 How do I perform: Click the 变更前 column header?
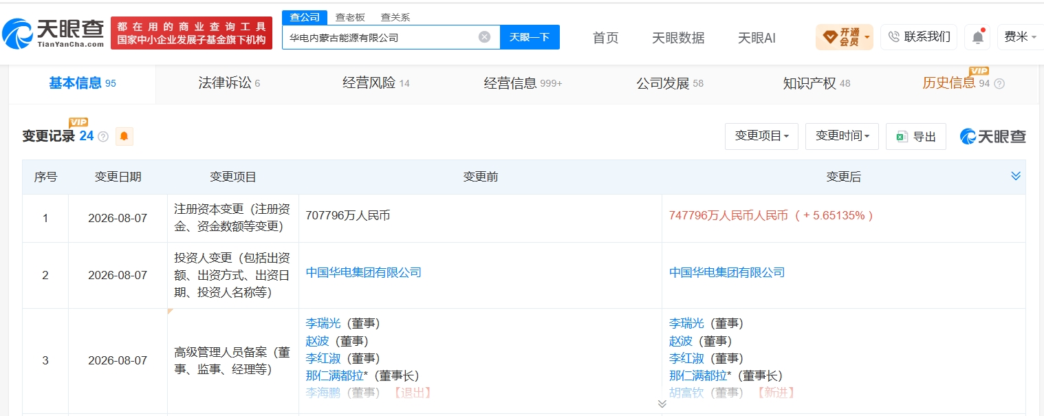pyautogui.click(x=480, y=177)
